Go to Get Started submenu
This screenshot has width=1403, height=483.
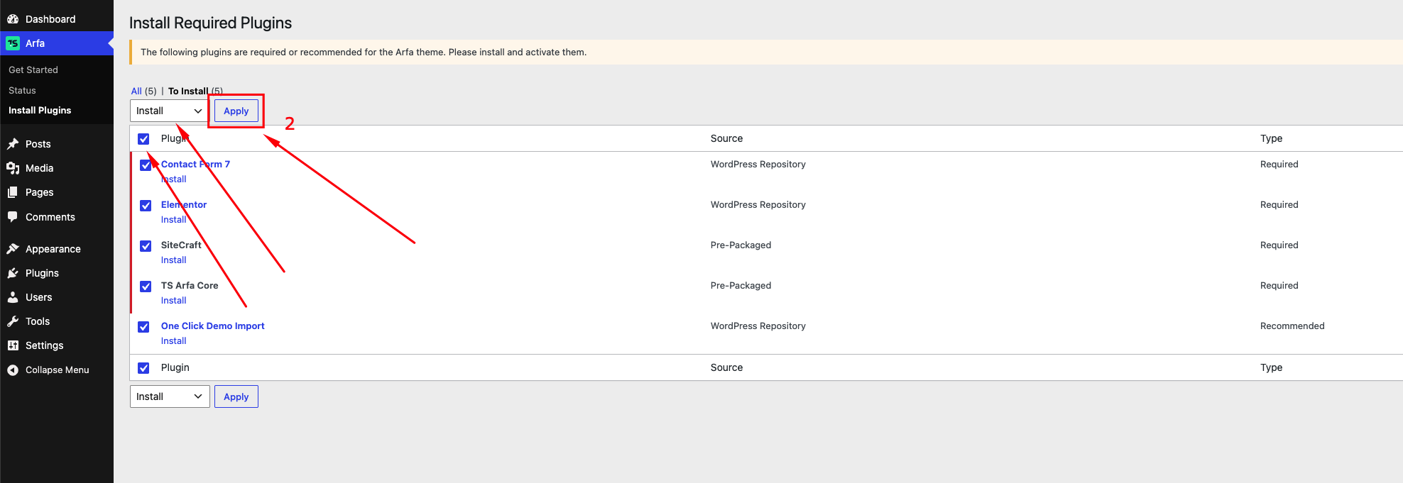[33, 70]
